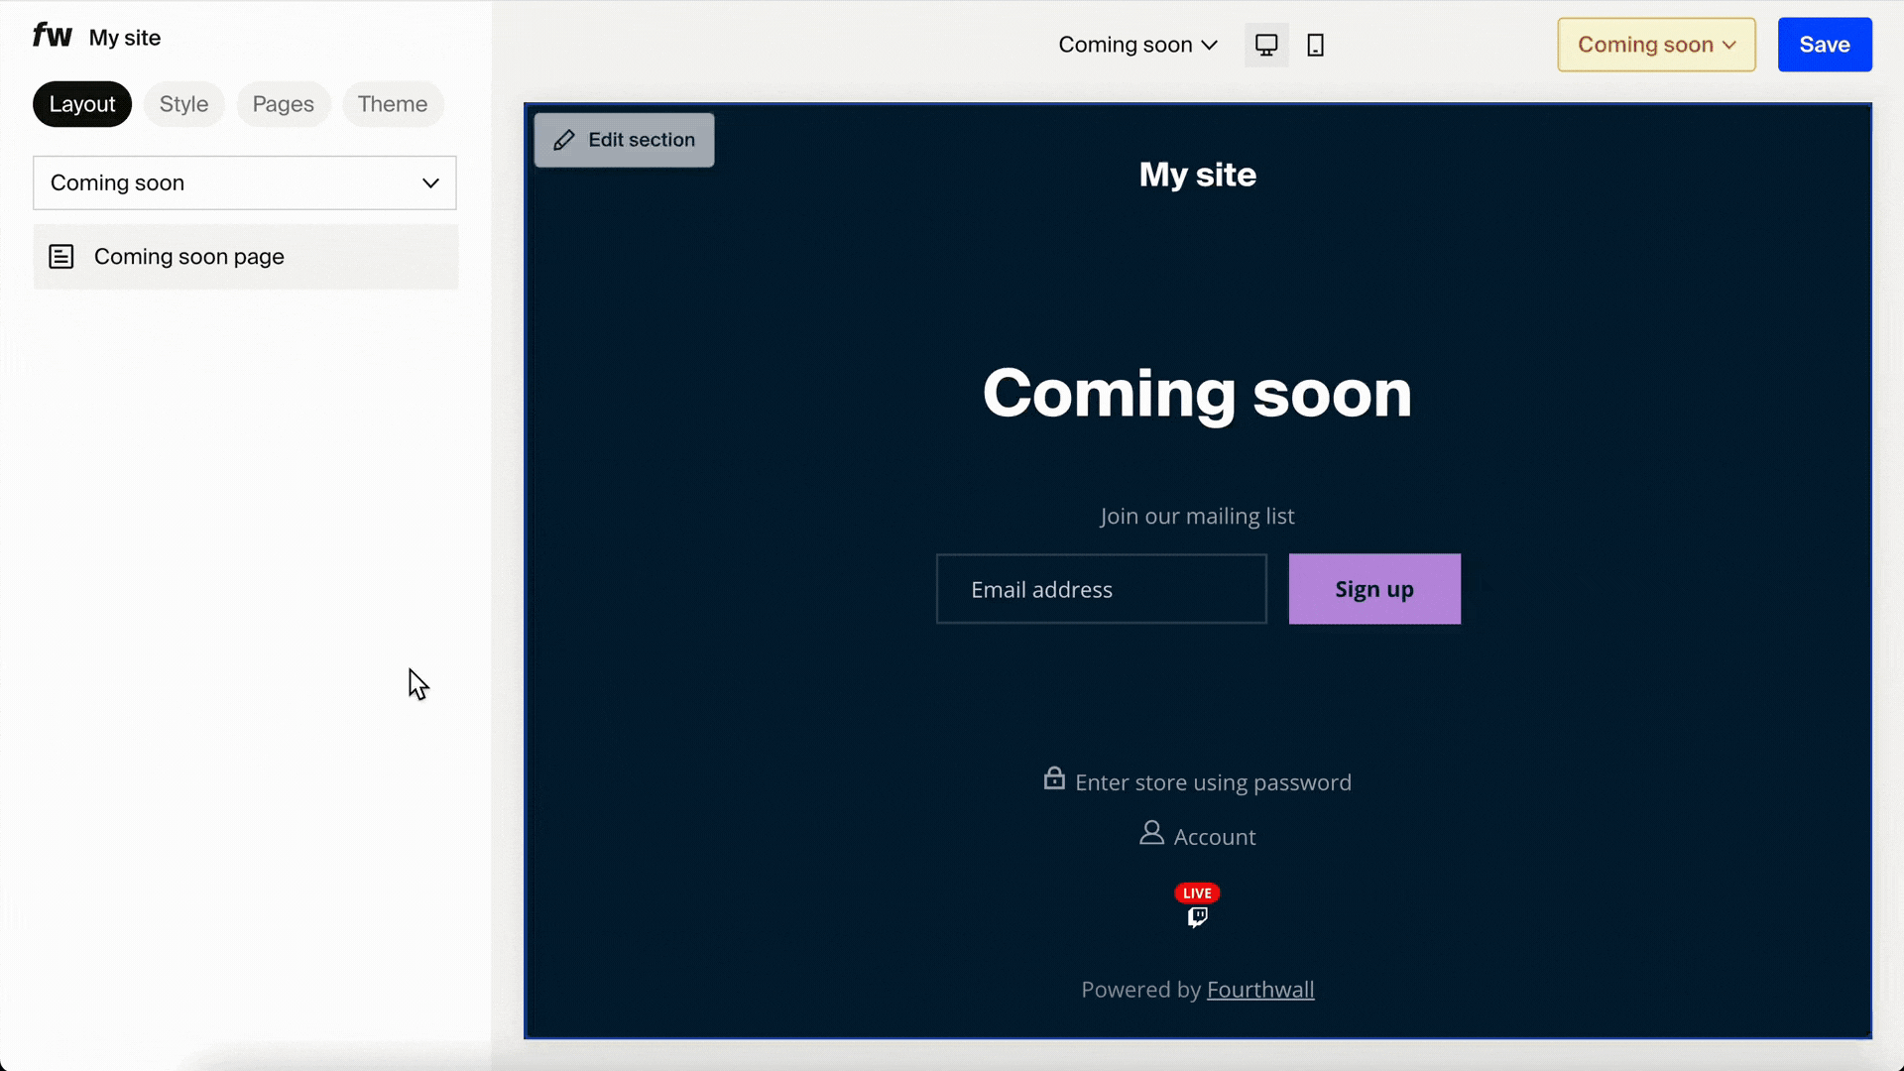Click the fw Fourthwall logo
The image size is (1904, 1071).
(x=52, y=36)
